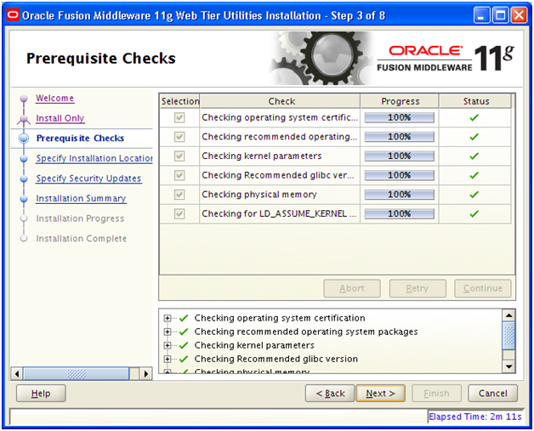
Task: Select 'Checking Recommended glibc version' tree row
Action: (x=276, y=359)
